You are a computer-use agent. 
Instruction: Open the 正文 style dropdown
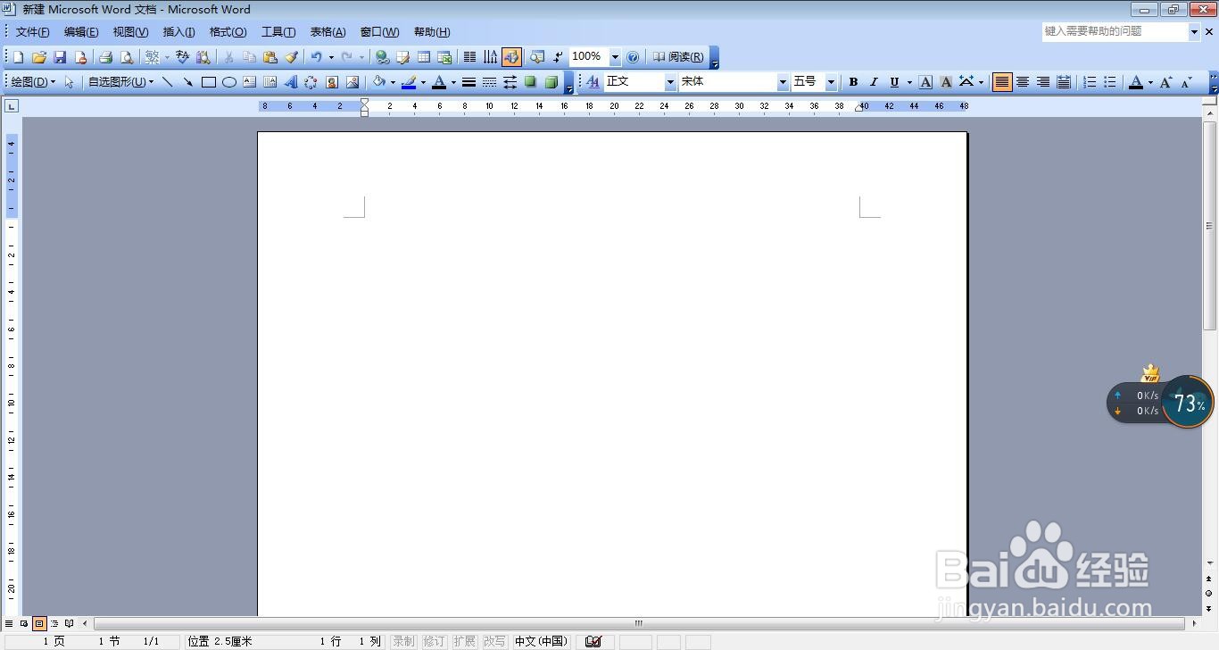tap(670, 82)
